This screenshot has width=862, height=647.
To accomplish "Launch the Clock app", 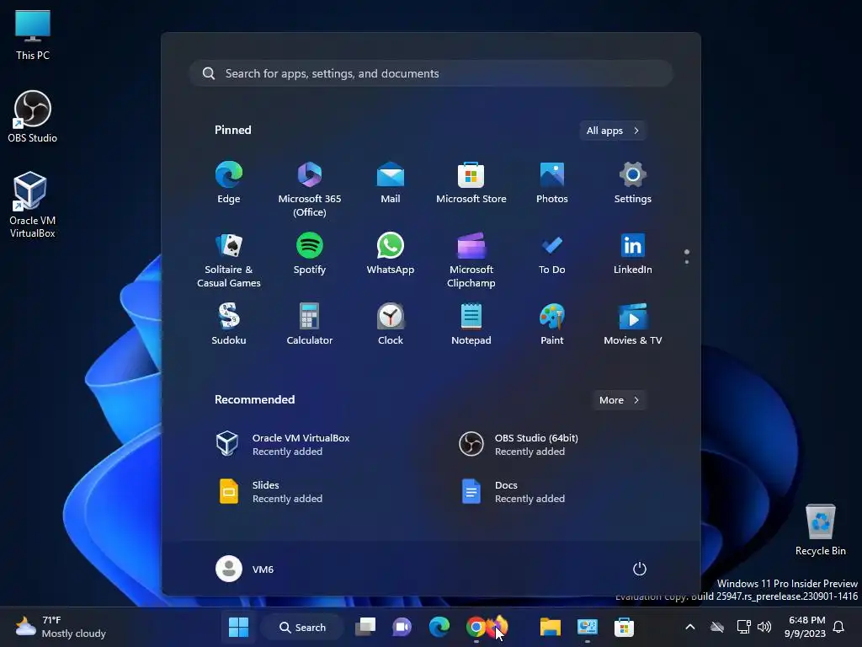I will click(391, 324).
